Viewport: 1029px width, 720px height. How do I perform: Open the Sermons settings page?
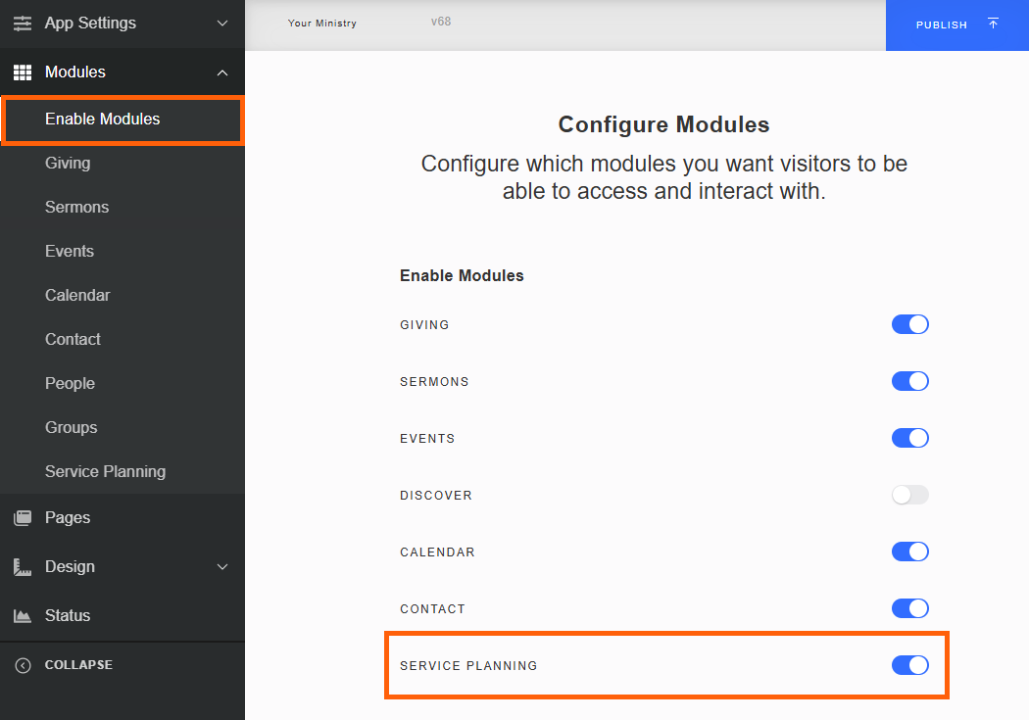[76, 207]
